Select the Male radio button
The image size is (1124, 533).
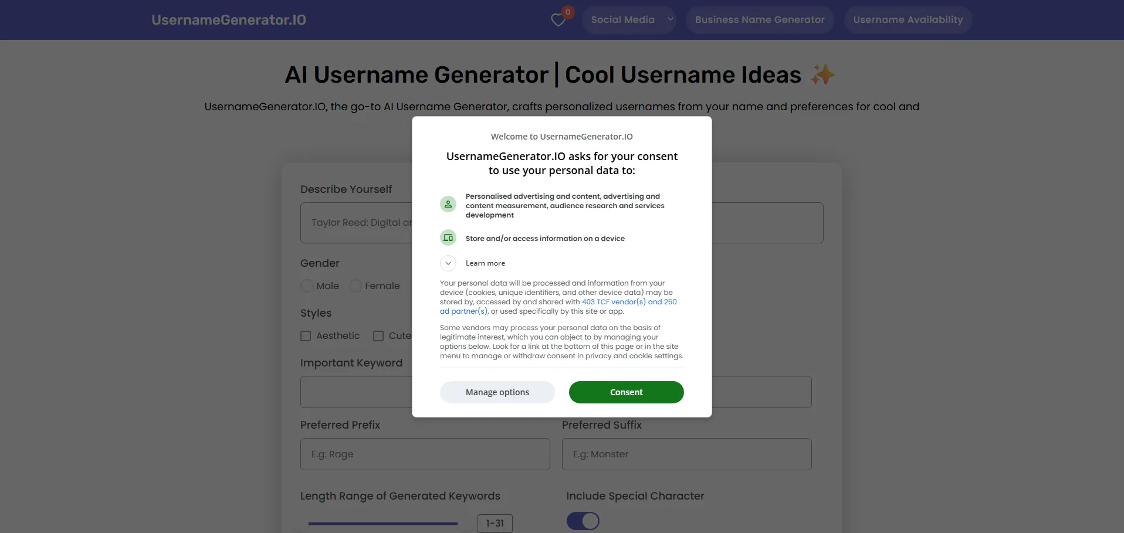(307, 286)
